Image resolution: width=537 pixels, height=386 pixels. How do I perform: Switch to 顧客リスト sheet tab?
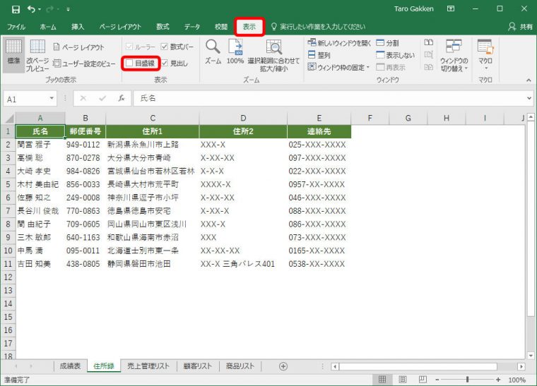click(198, 366)
